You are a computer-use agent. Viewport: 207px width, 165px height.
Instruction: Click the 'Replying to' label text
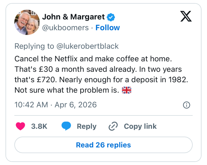coord(34,46)
